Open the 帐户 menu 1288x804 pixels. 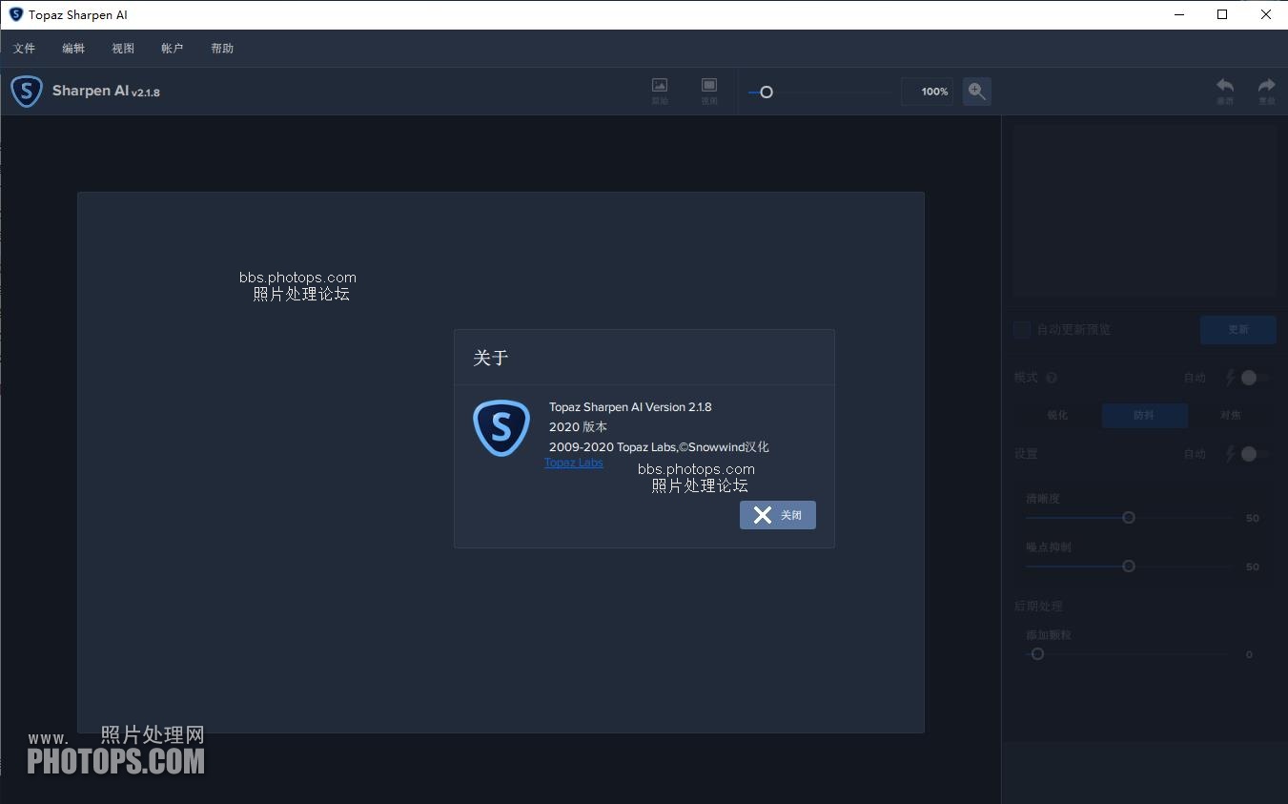click(173, 49)
